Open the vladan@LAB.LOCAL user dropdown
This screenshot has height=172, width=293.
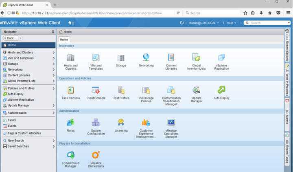[204, 23]
